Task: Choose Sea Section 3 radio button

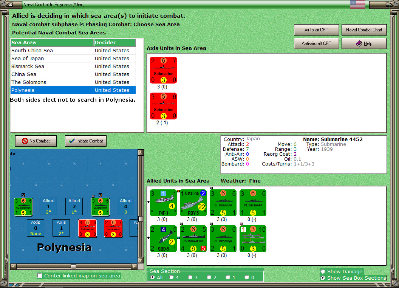Action: pos(190,277)
